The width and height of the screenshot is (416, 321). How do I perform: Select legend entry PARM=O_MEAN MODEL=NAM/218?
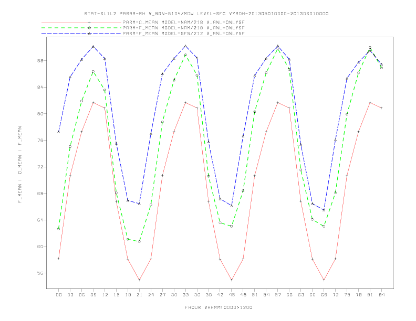pos(183,22)
